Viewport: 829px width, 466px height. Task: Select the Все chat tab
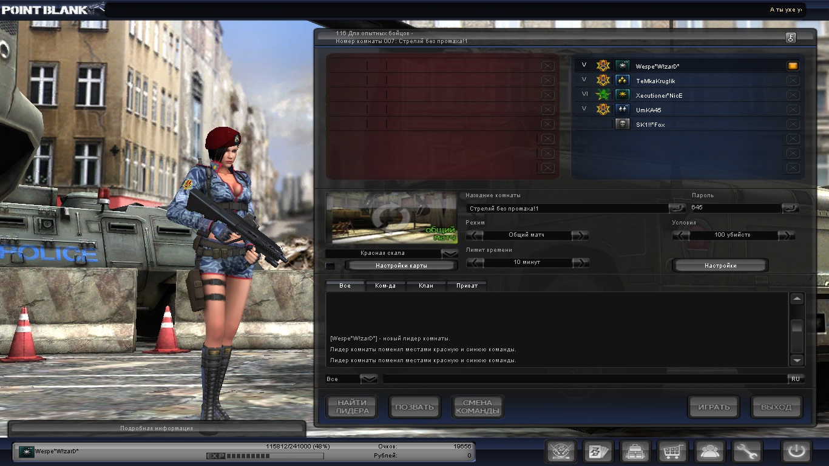point(345,285)
